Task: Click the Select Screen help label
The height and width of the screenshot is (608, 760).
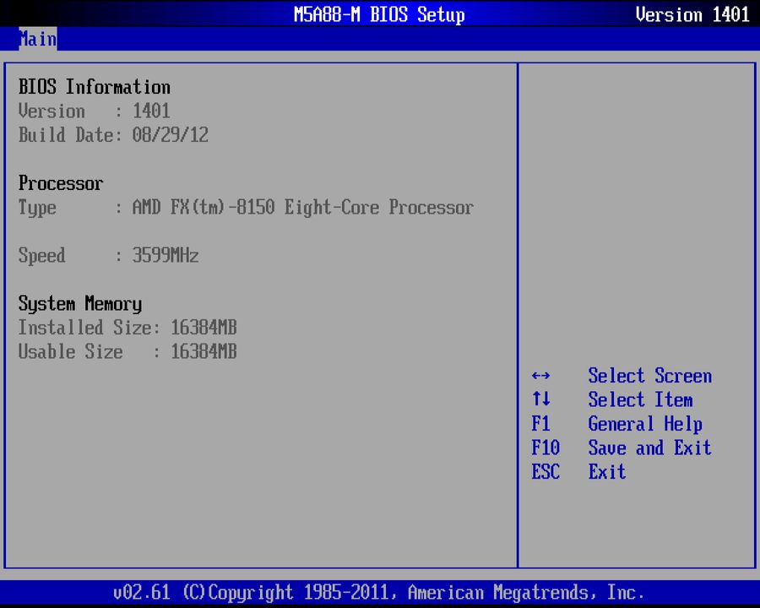Action: pyautogui.click(x=650, y=376)
